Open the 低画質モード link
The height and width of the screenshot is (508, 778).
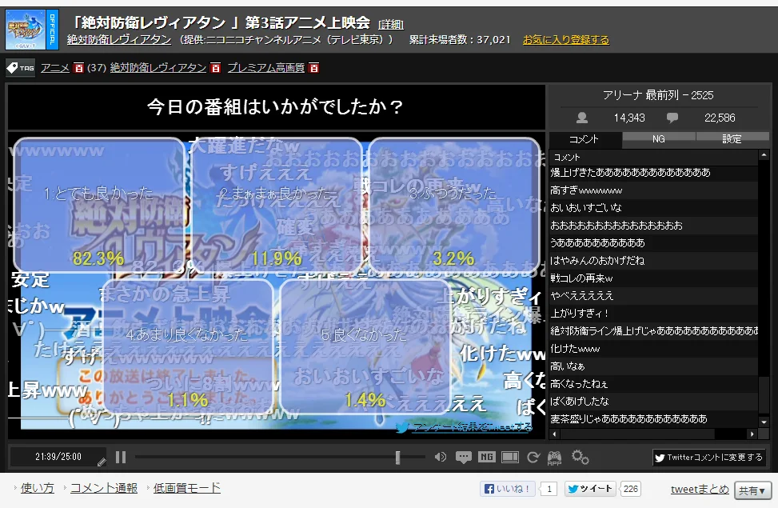click(186, 488)
